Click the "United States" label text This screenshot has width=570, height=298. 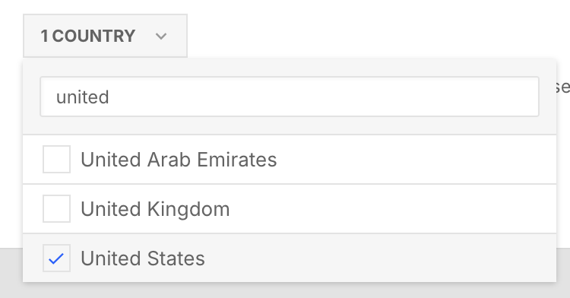[x=143, y=258]
